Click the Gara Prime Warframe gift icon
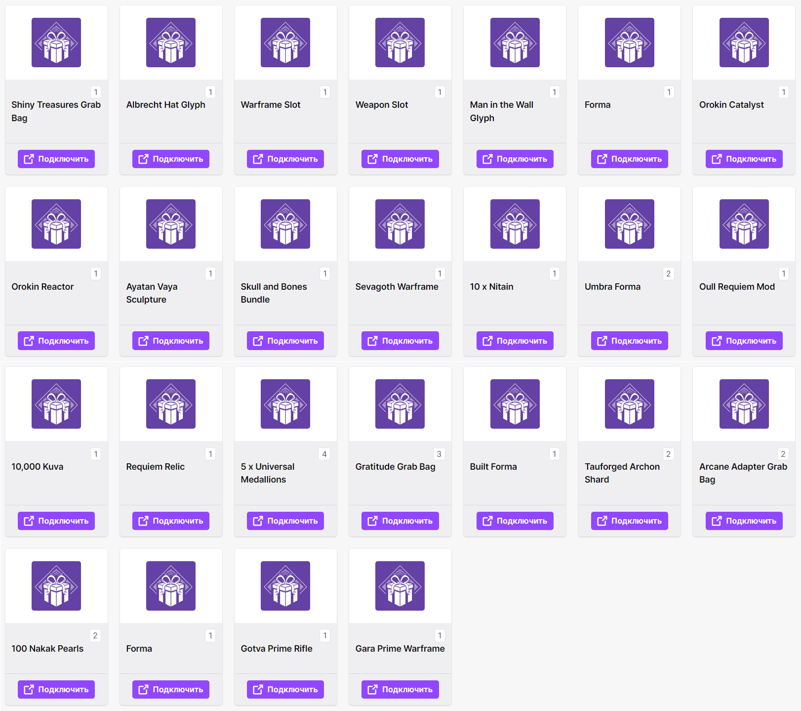This screenshot has height=711, width=801. [400, 586]
